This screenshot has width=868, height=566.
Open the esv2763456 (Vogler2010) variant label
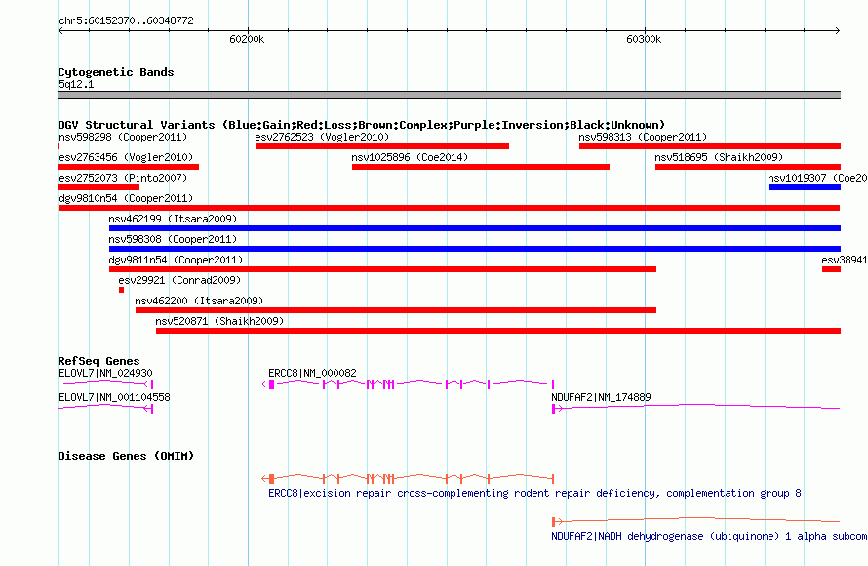click(126, 157)
